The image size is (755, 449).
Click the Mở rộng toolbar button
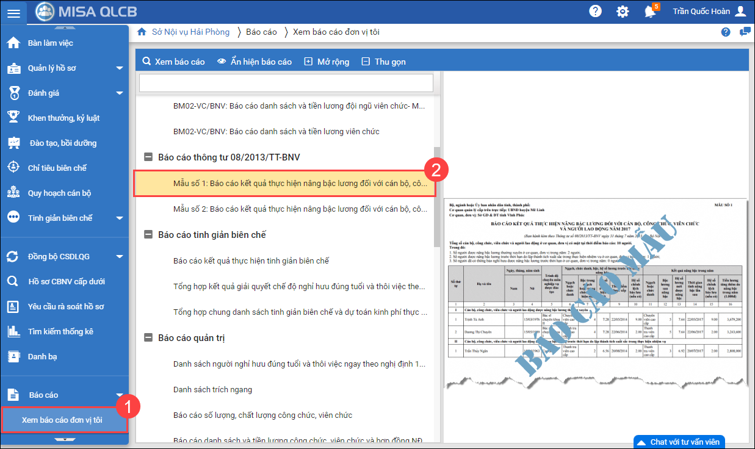[x=327, y=62]
